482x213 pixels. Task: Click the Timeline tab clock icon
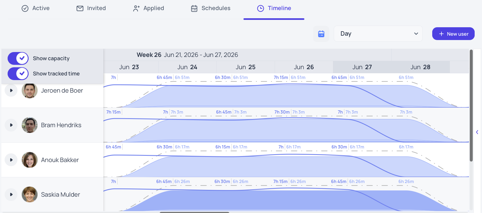pos(261,8)
